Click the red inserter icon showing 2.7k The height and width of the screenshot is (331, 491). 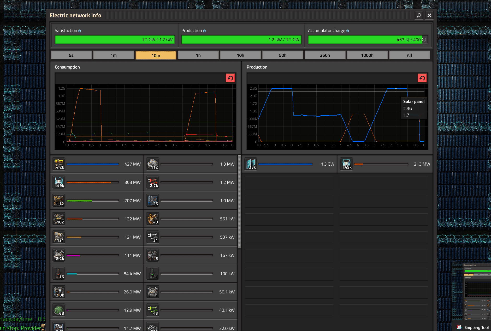[153, 182]
